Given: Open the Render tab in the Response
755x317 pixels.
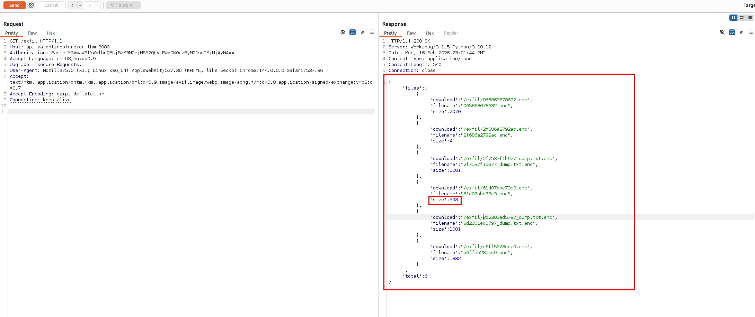Looking at the screenshot, I should click(451, 33).
